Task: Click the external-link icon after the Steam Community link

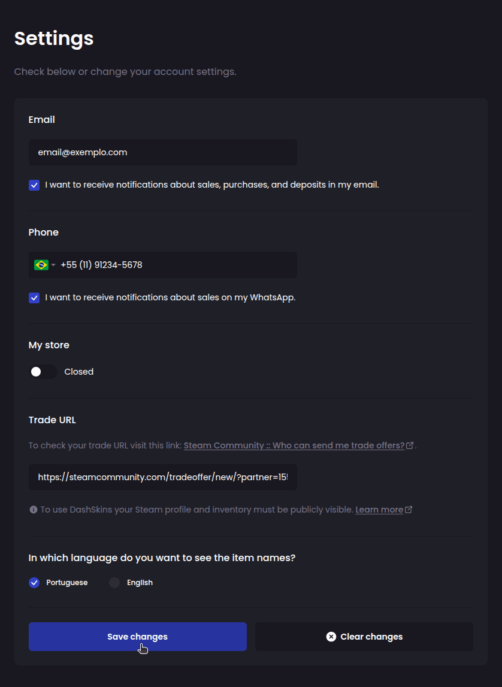Action: pyautogui.click(x=409, y=445)
